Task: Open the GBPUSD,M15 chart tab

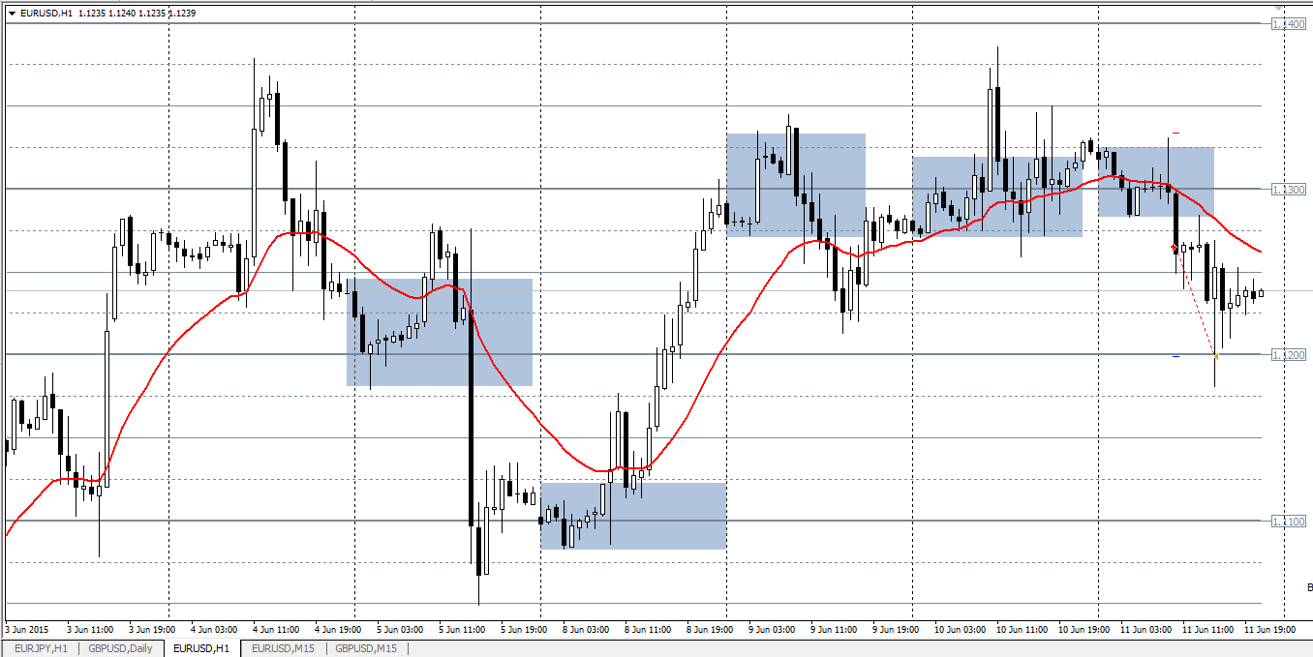Action: point(366,648)
